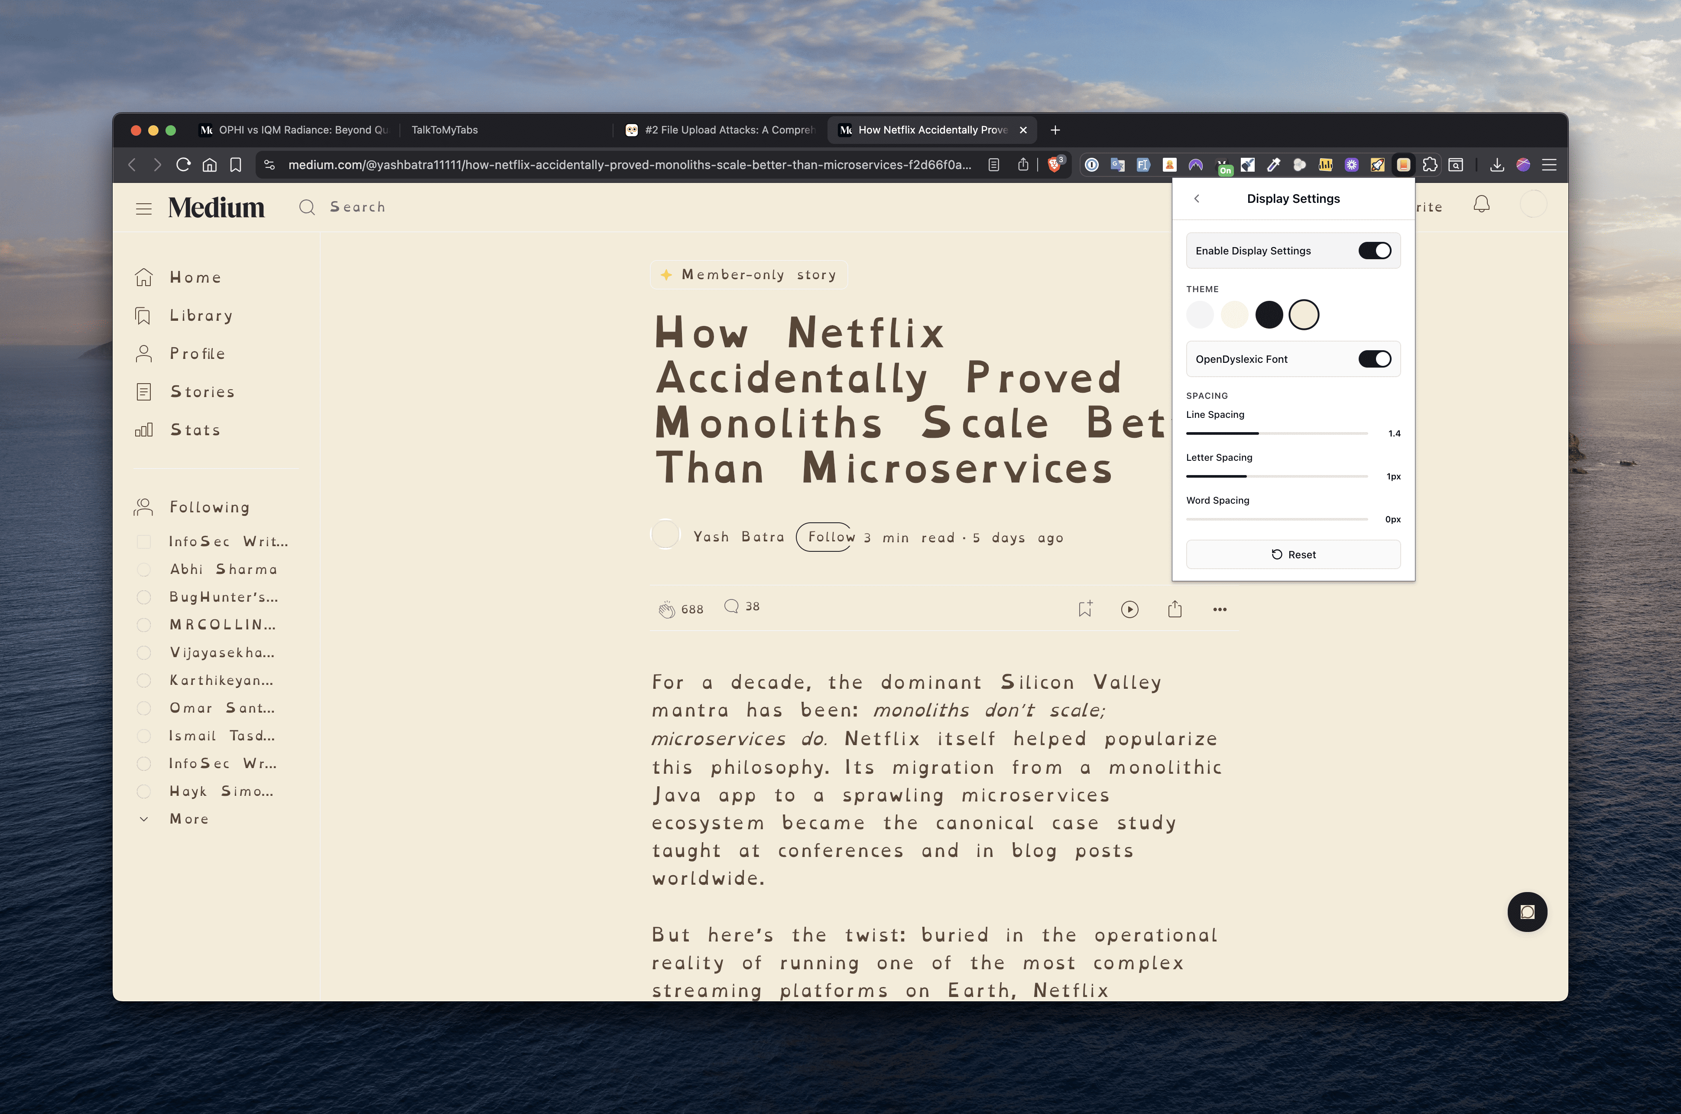
Task: Switch to the TalkToMyTabs tab
Action: point(445,130)
